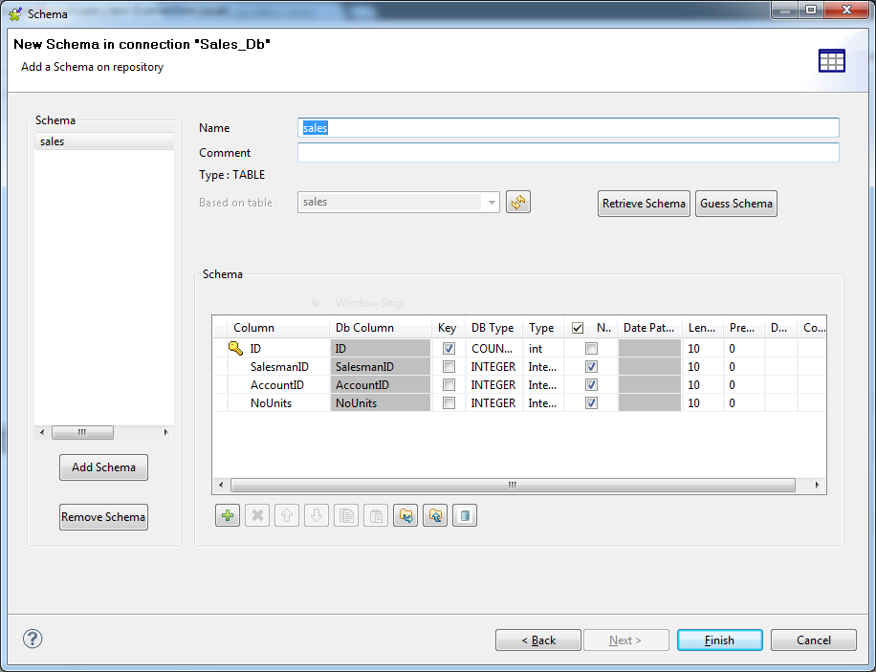Click the DB Type cell for ID
876x672 pixels.
[x=493, y=349]
